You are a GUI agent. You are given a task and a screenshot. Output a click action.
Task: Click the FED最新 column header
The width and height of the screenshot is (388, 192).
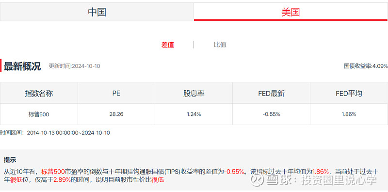pos(271,93)
